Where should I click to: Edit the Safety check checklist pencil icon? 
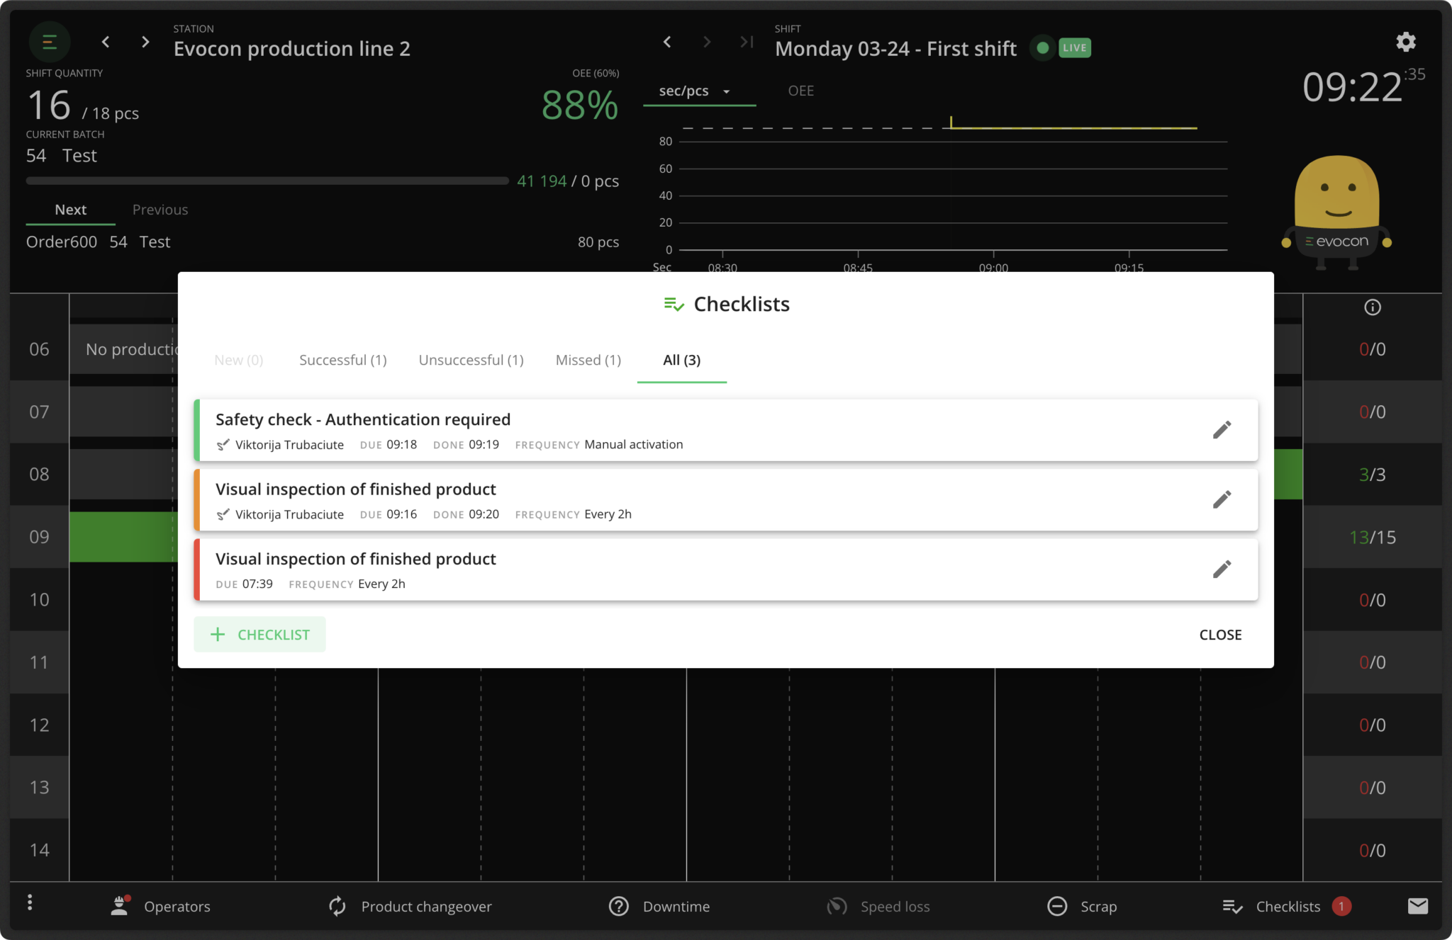point(1221,430)
